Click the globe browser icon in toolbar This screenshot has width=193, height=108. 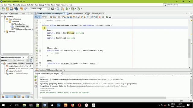click(x=52, y=9)
